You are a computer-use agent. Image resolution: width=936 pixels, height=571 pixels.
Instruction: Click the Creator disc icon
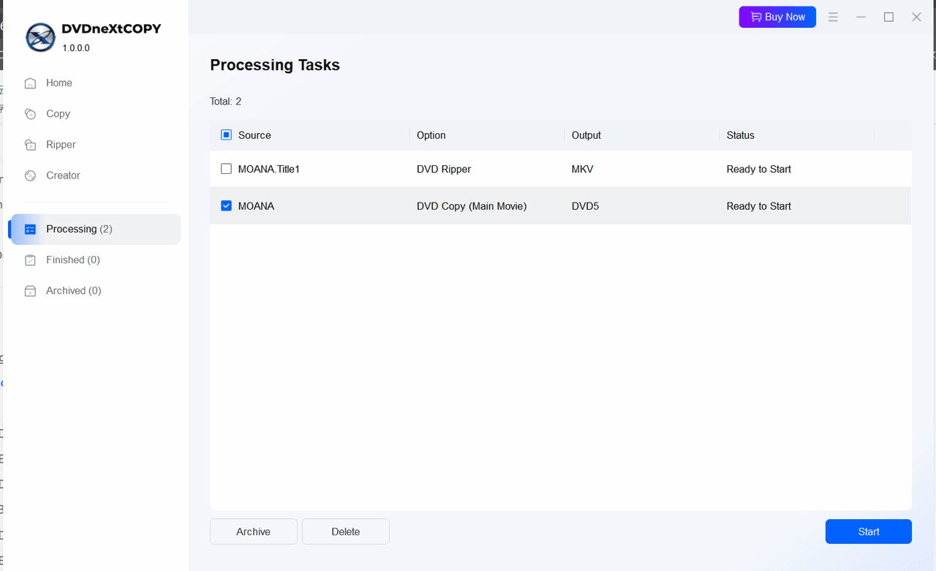30,175
